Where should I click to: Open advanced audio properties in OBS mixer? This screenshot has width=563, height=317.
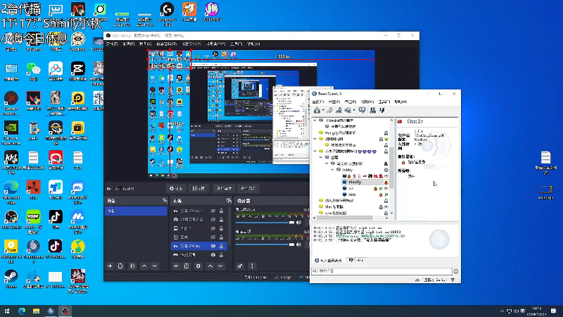[240, 266]
